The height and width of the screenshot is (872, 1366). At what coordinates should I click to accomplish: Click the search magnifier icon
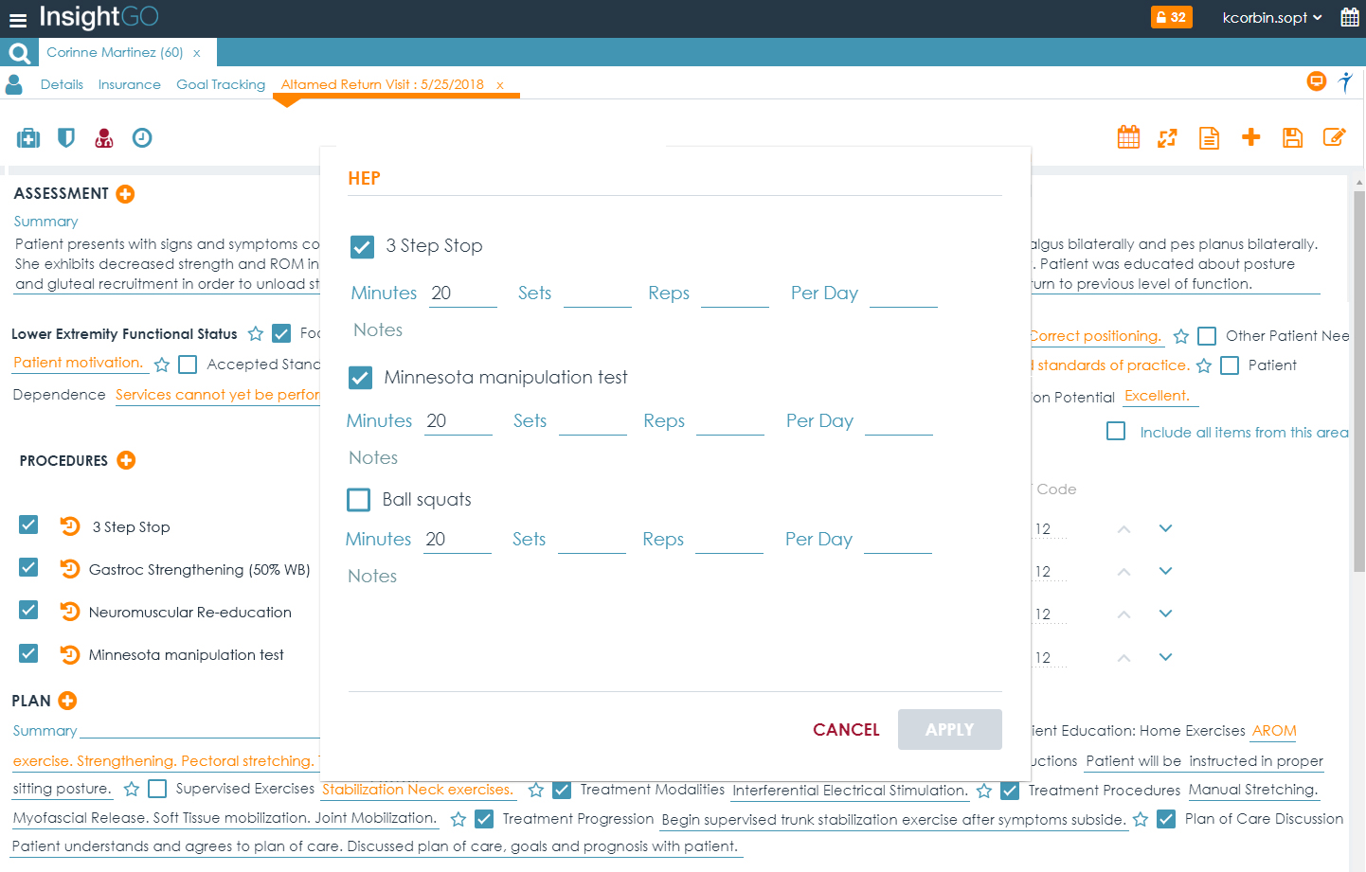19,53
